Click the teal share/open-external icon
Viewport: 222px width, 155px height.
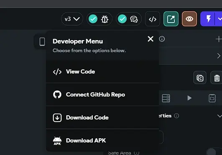[171, 19]
